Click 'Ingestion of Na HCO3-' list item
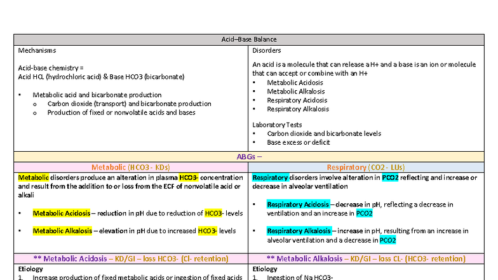The height and width of the screenshot is (280, 498). [x=300, y=277]
